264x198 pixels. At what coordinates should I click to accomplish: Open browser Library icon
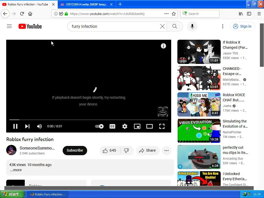(241, 14)
